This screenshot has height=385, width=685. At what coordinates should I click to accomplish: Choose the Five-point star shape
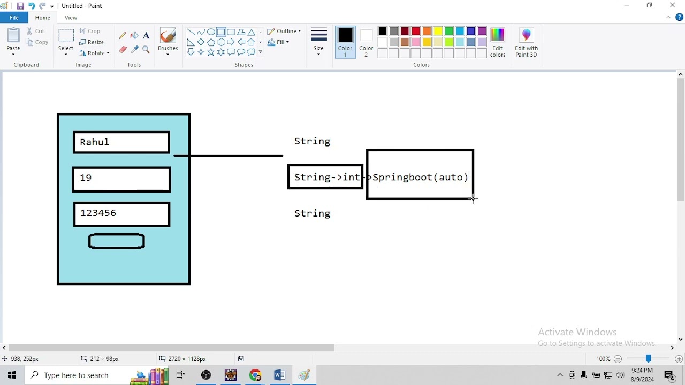pos(211,52)
